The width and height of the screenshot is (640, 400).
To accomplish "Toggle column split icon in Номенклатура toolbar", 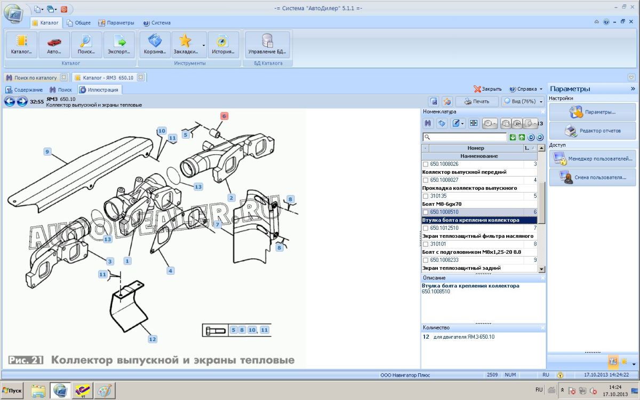I will (x=473, y=123).
